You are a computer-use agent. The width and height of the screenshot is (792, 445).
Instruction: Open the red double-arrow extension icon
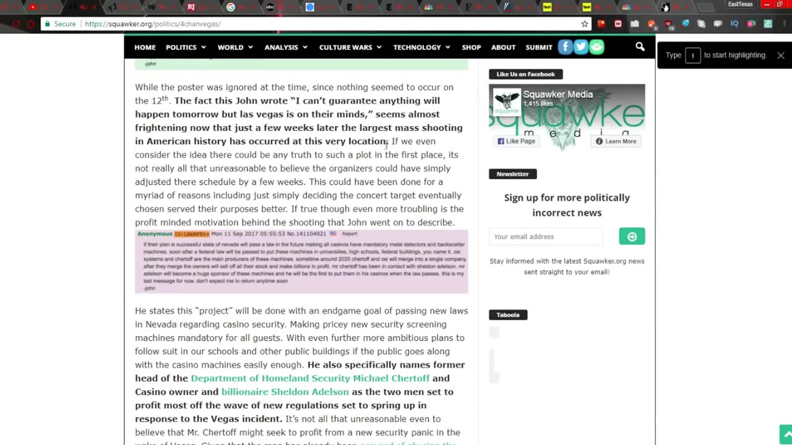(618, 24)
